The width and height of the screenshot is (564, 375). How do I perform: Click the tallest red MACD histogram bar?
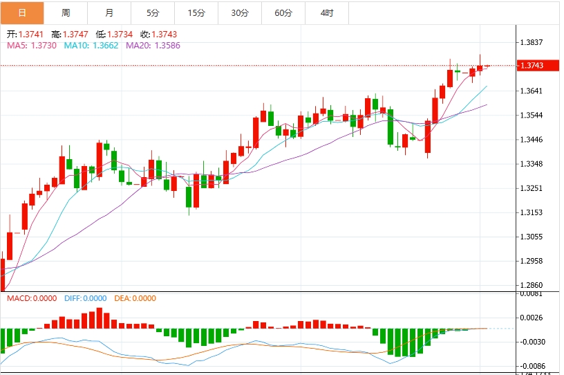(x=100, y=318)
